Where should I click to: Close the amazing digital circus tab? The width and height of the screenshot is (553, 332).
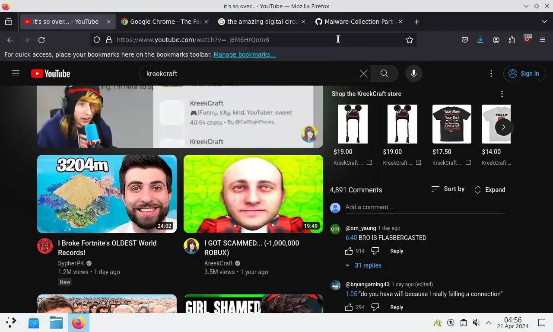(303, 22)
